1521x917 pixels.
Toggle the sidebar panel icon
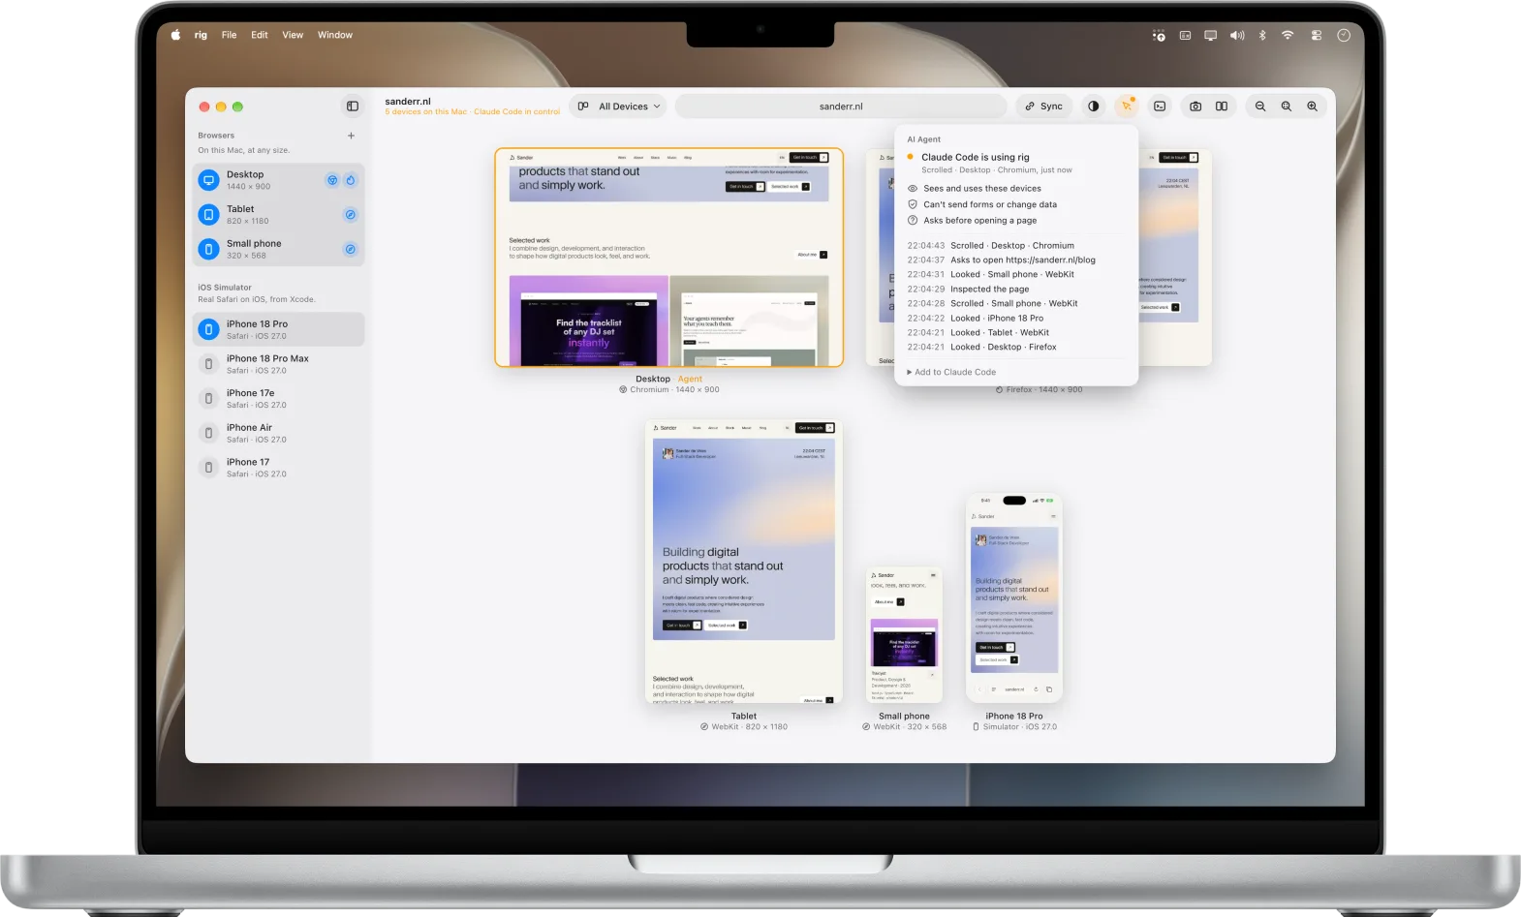click(353, 107)
